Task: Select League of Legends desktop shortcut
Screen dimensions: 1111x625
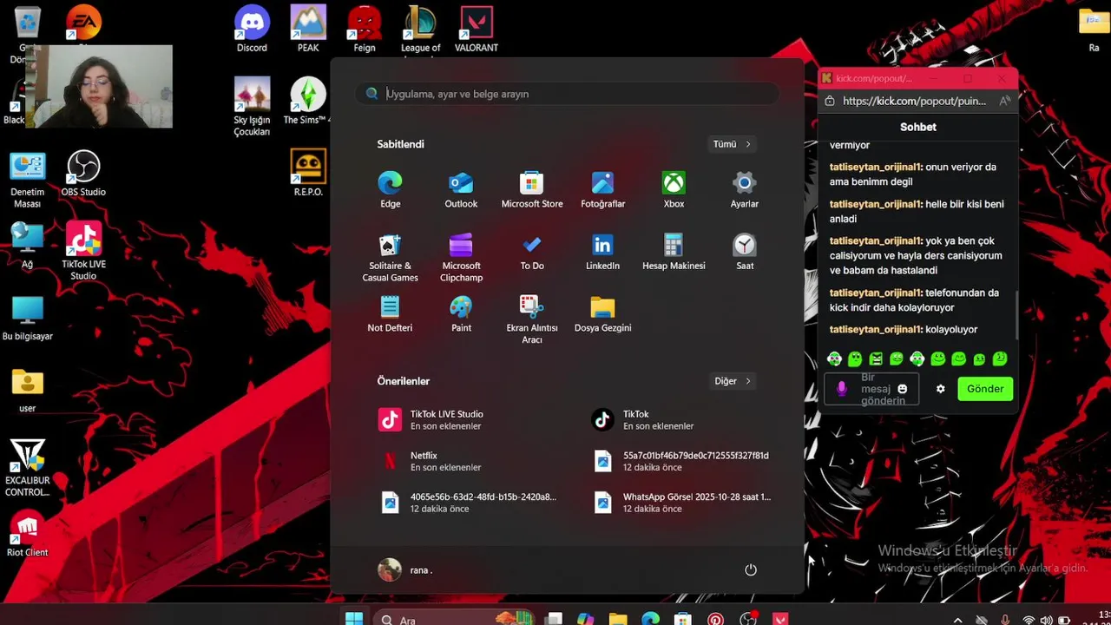Action: tap(421, 29)
